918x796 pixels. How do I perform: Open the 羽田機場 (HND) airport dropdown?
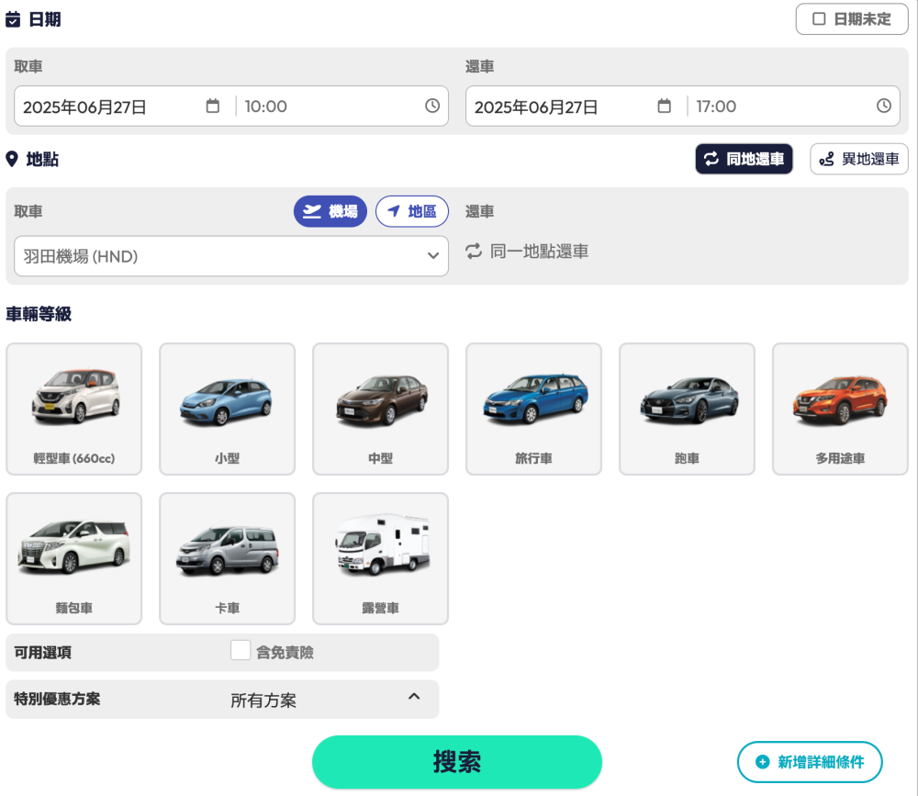231,256
